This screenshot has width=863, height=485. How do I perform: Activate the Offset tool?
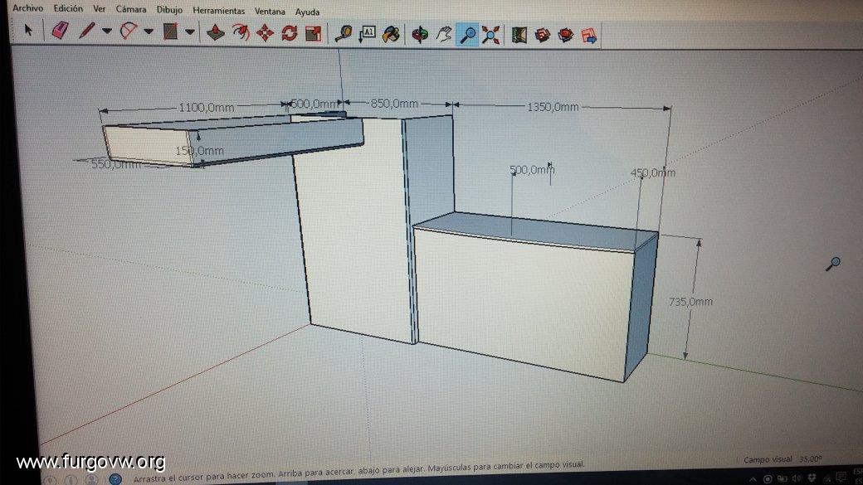click(x=241, y=32)
